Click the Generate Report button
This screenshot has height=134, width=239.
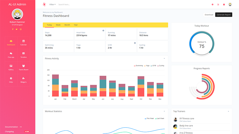224,15
